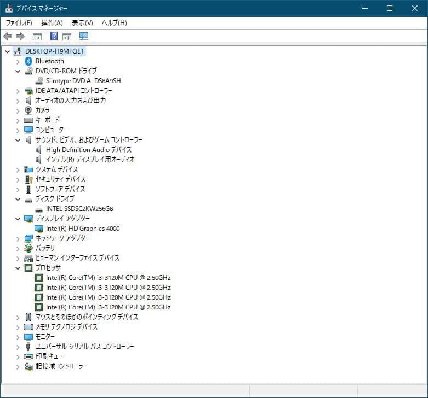Collapse the ディスク ドライブ category

tap(18, 199)
